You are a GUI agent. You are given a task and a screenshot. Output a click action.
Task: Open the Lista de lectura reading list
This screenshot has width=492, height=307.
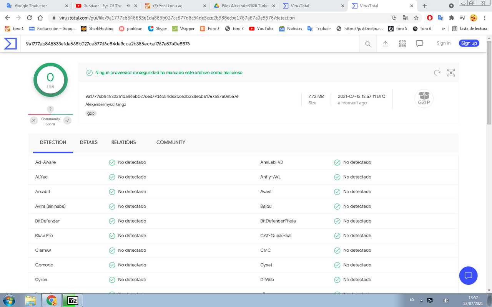[470, 29]
